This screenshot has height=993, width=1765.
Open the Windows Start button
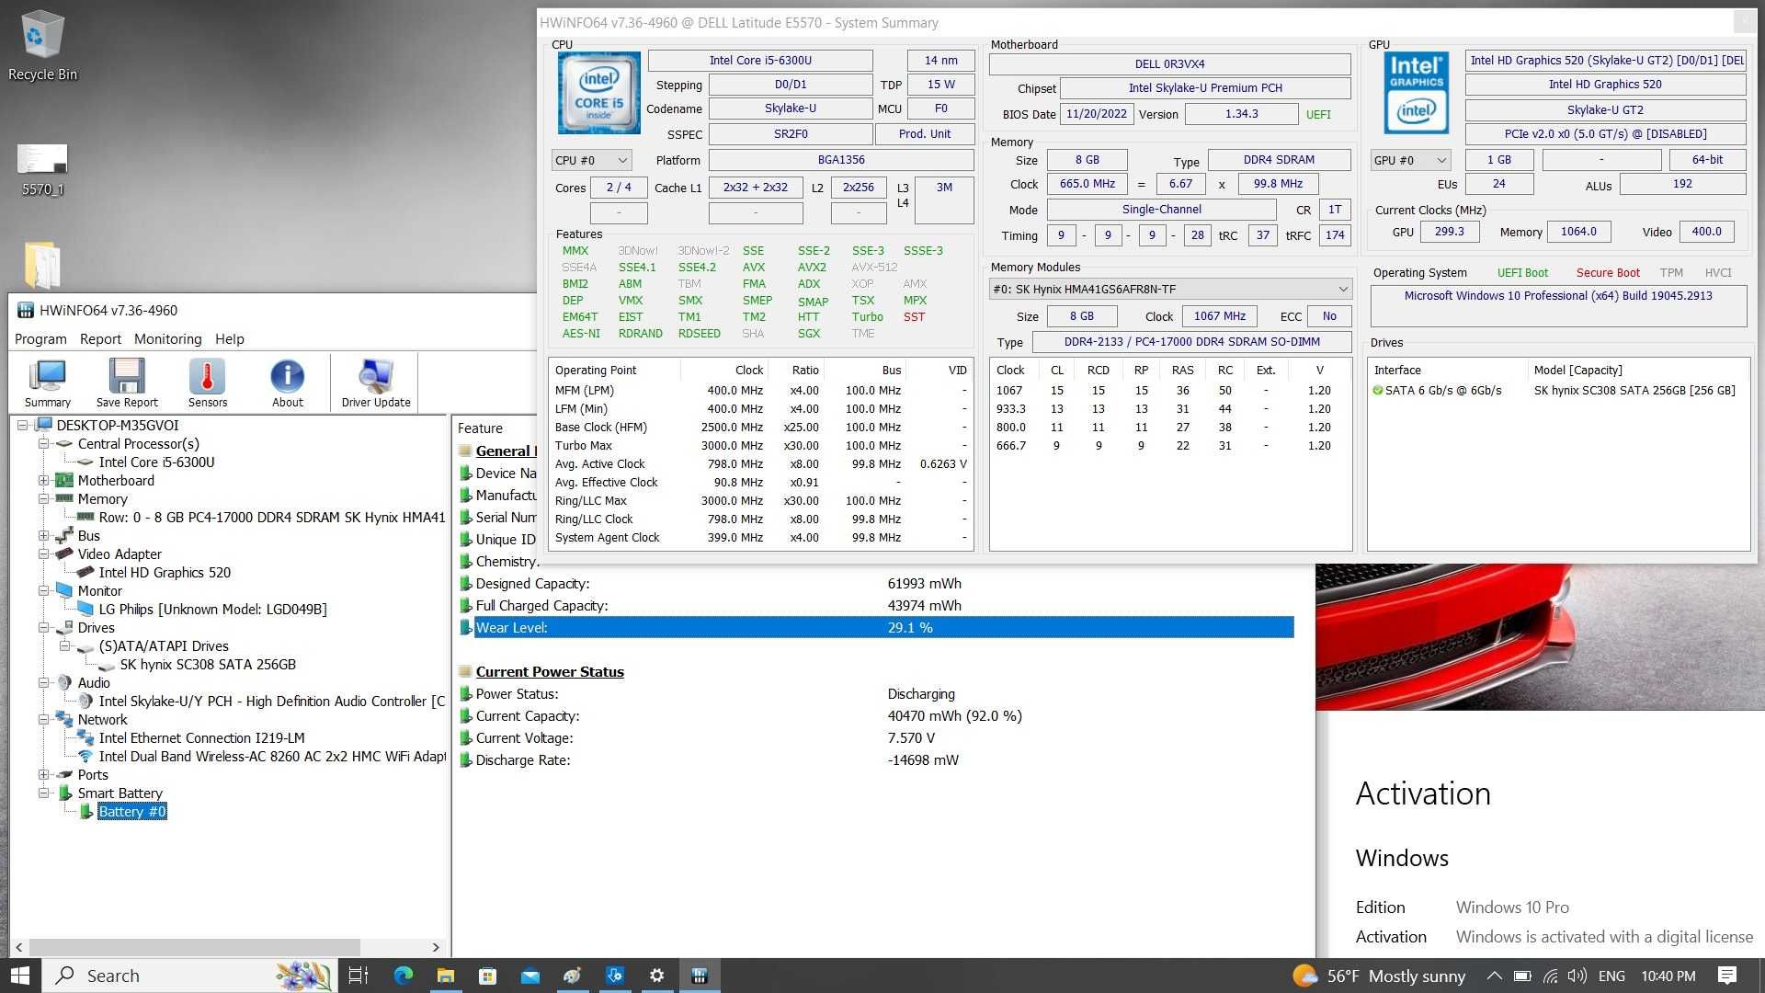pos(20,976)
